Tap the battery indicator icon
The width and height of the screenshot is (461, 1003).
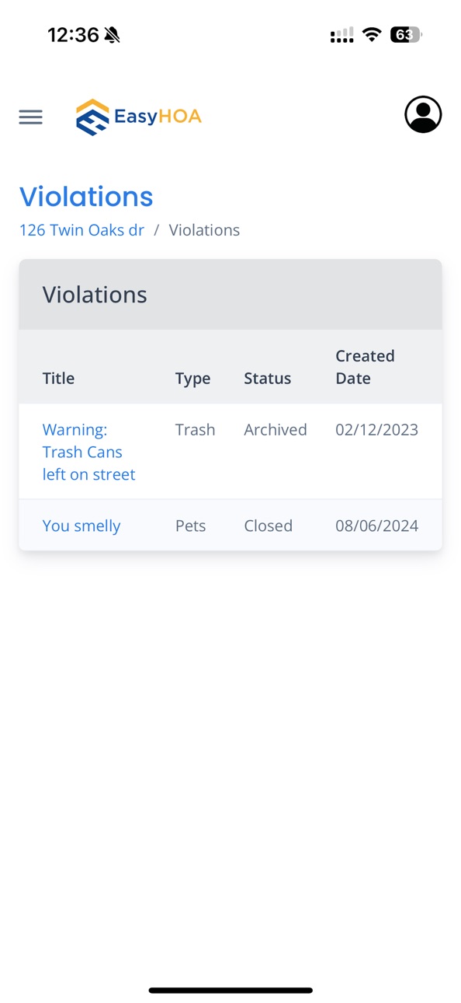[x=406, y=35]
